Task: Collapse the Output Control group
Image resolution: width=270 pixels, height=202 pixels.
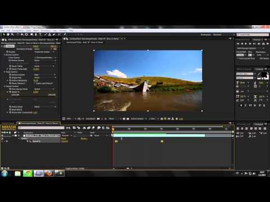Action: point(4,86)
